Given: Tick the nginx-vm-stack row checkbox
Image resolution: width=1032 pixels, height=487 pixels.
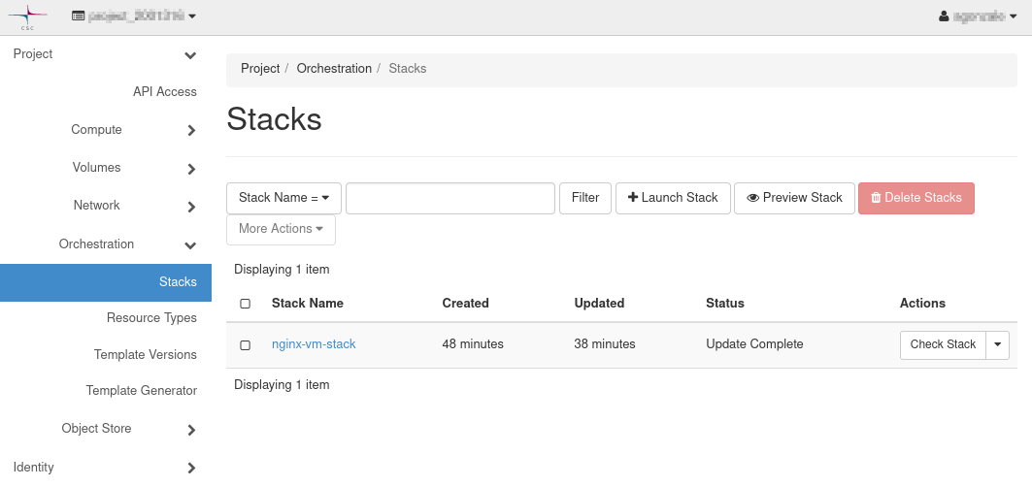Looking at the screenshot, I should click(x=246, y=345).
